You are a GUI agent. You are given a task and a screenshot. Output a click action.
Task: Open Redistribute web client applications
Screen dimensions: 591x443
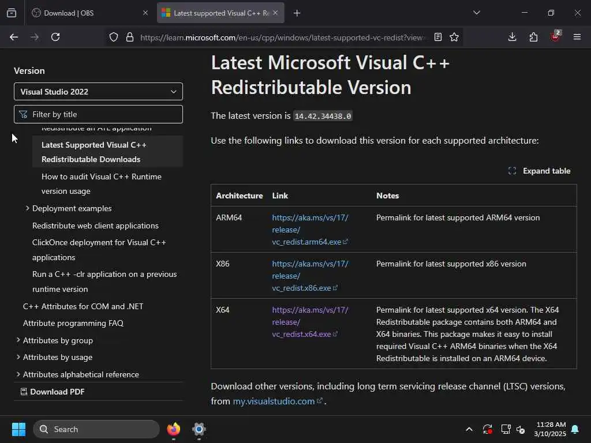[95, 226]
